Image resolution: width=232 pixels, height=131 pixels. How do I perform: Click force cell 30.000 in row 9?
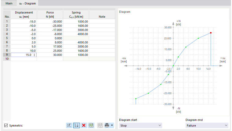tap(50, 55)
